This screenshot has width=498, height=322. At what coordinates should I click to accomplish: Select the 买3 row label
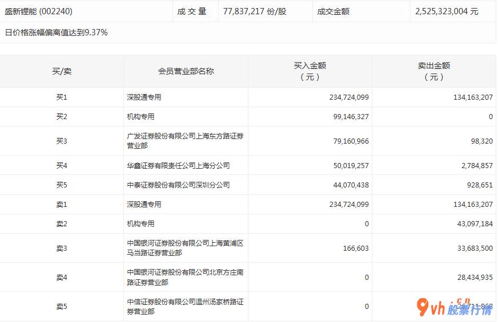pos(62,141)
